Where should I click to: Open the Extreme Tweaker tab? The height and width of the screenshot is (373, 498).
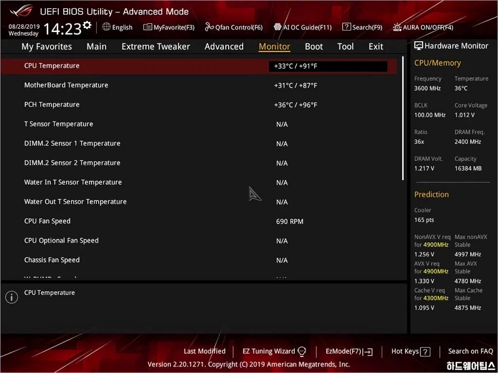156,47
